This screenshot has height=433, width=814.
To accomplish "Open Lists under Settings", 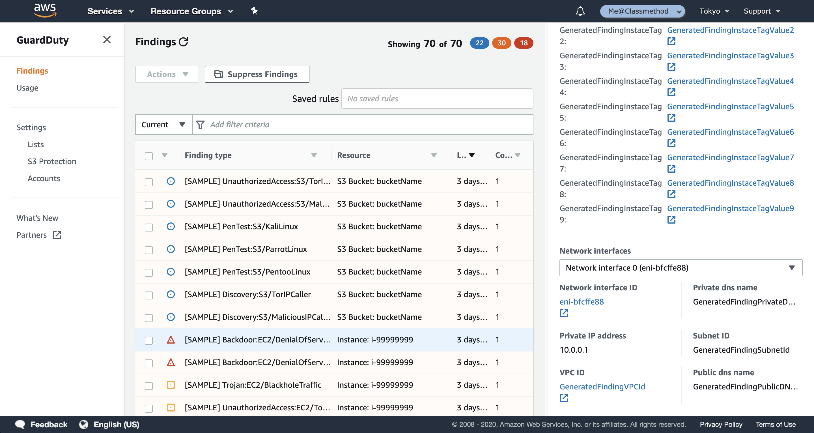I will tap(36, 144).
